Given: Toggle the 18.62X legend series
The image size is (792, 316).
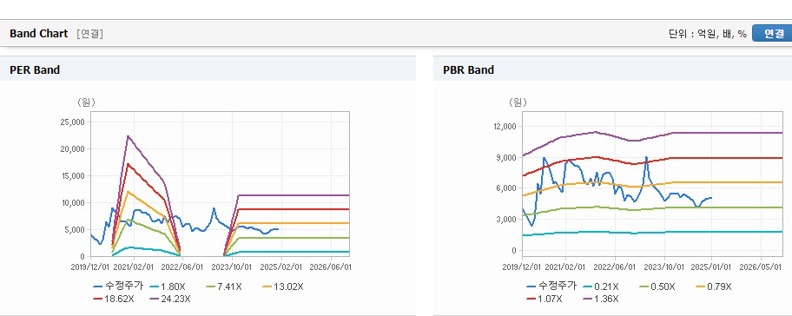Looking at the screenshot, I should 114,299.
